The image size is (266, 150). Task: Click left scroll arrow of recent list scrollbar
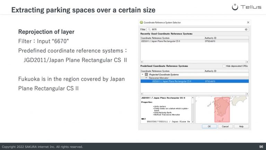point(142,62)
